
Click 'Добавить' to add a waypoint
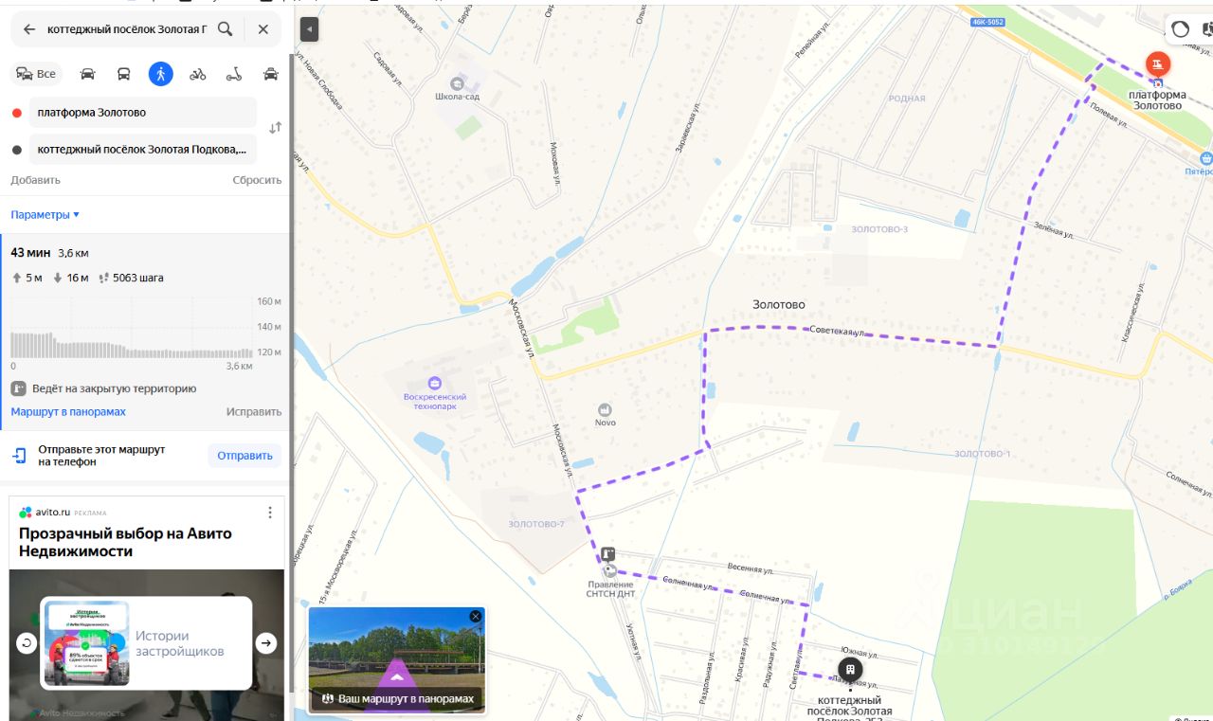click(36, 180)
